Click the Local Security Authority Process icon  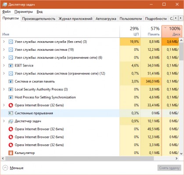tap(11, 89)
